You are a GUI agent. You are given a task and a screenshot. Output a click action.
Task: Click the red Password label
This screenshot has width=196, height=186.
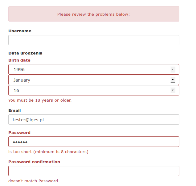click(19, 132)
